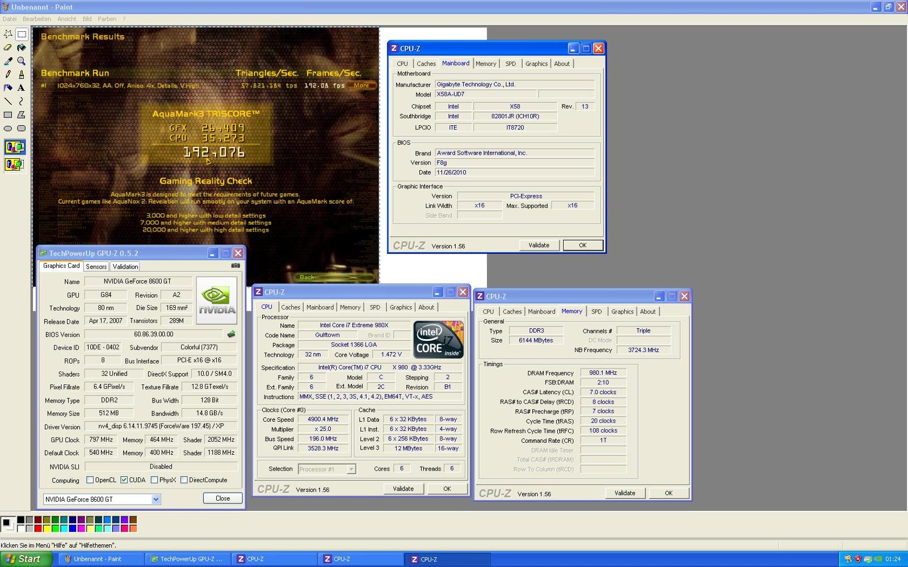Choose the transparent selection mode option

point(15,164)
